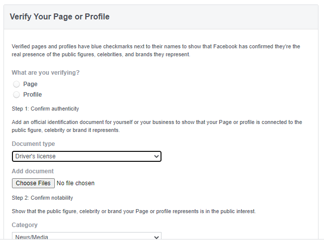Click the Choose Files button
324x242 pixels.
click(33, 183)
